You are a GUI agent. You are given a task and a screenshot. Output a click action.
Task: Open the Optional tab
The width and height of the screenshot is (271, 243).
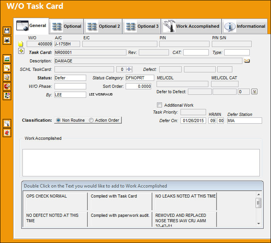click(x=66, y=26)
